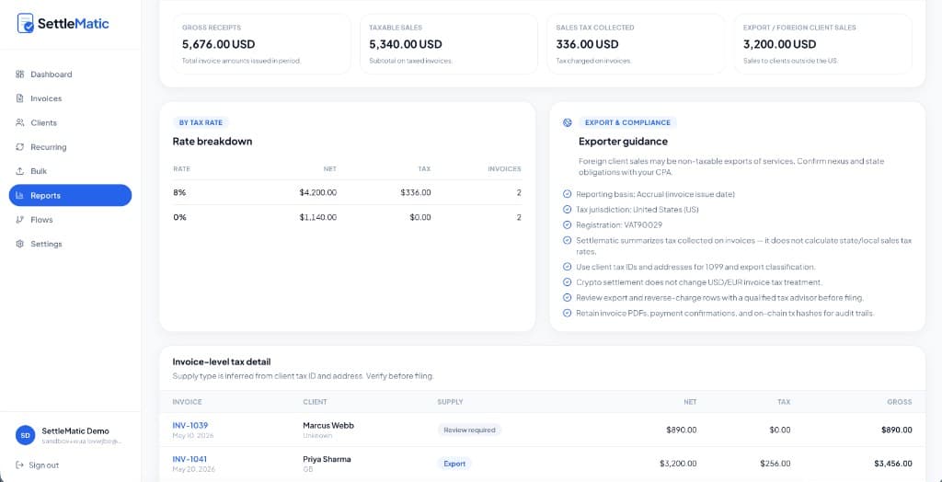Open invoice INV-1041 link
942x482 pixels.
(x=190, y=459)
